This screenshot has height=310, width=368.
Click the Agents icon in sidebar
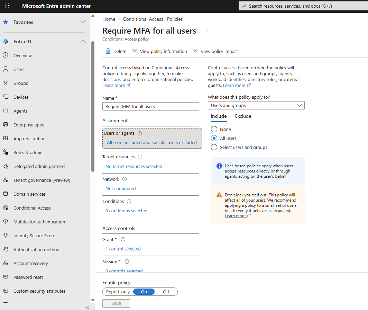(x=6, y=110)
